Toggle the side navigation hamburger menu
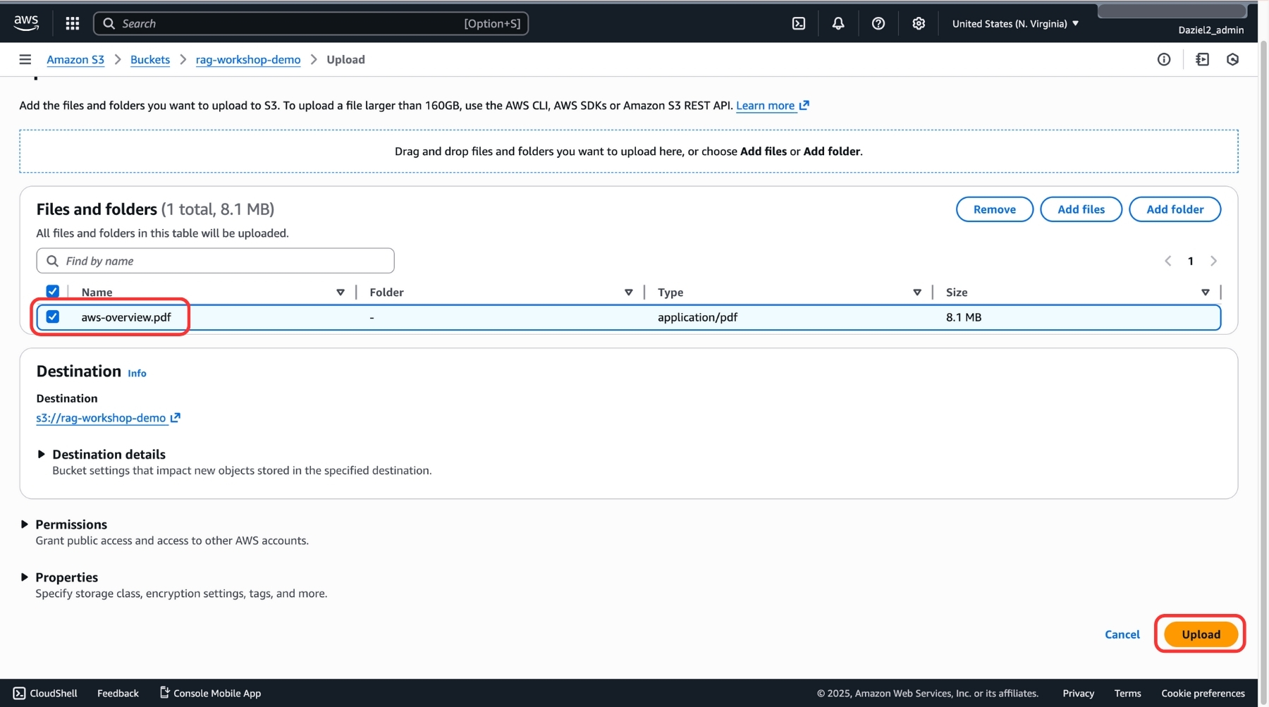 coord(25,59)
